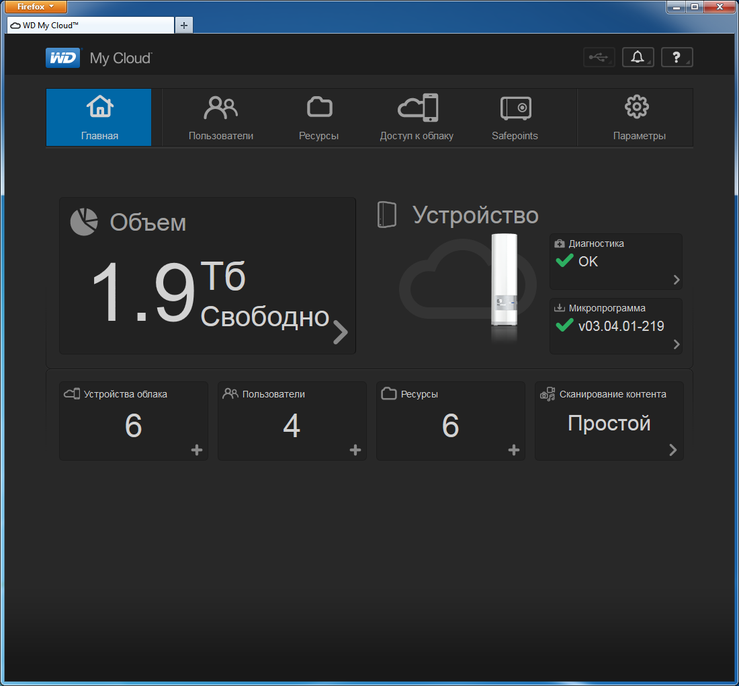Screen dimensions: 739x686
Task: Switch to the Пользователи tab
Action: click(221, 118)
